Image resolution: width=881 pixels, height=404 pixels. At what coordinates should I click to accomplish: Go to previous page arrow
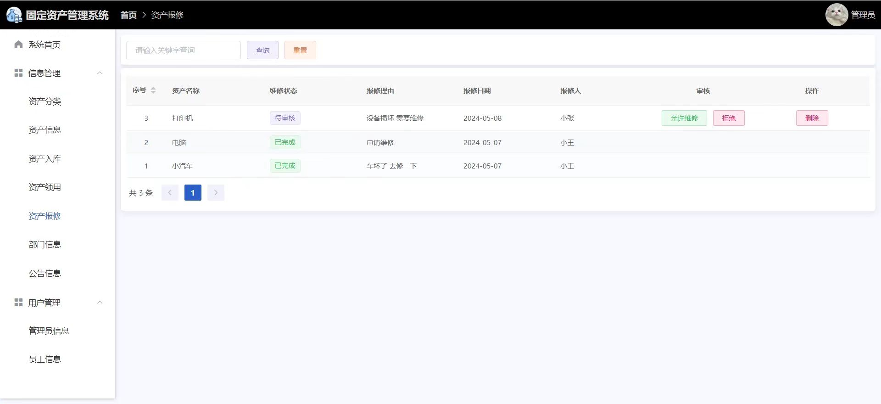pos(170,193)
